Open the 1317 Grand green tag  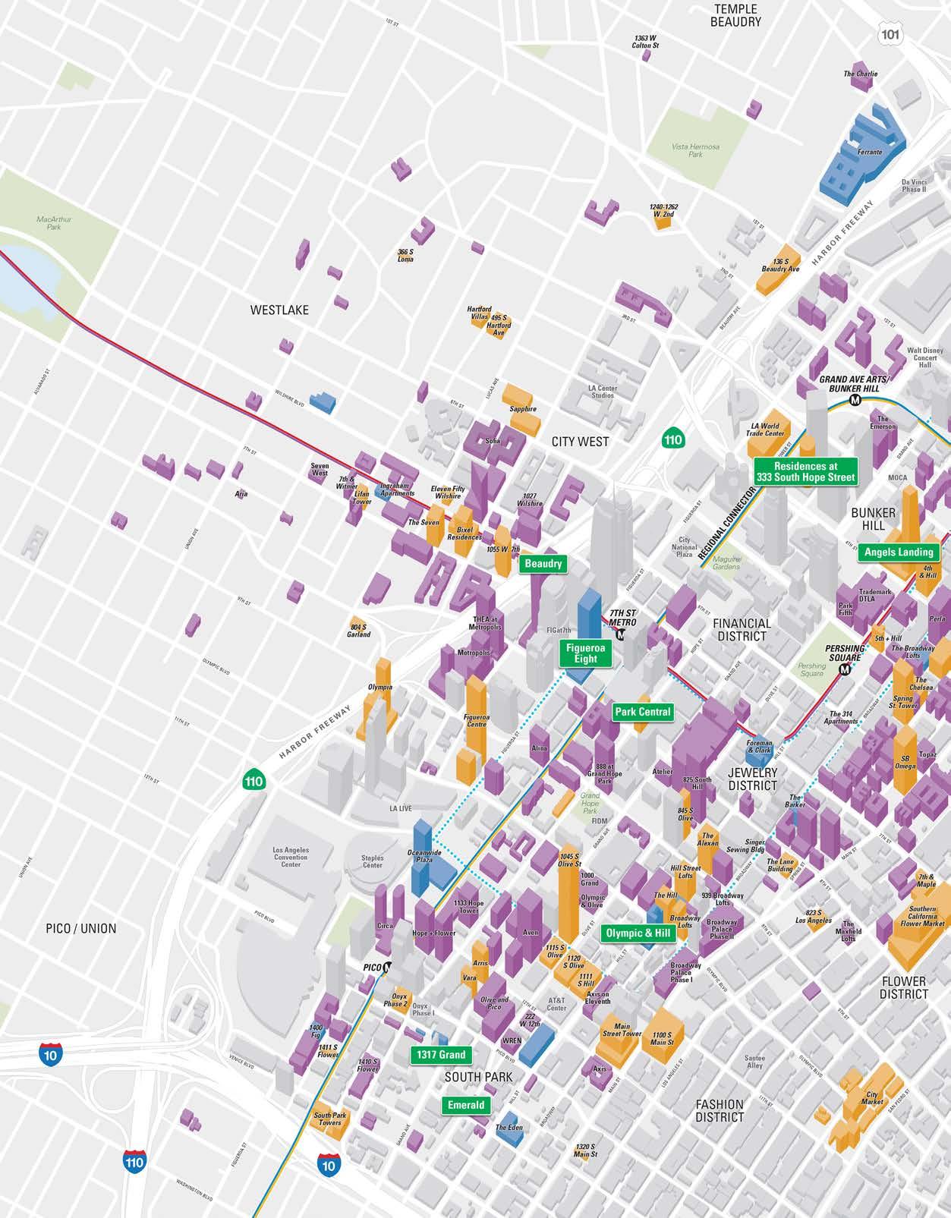pyautogui.click(x=441, y=1054)
